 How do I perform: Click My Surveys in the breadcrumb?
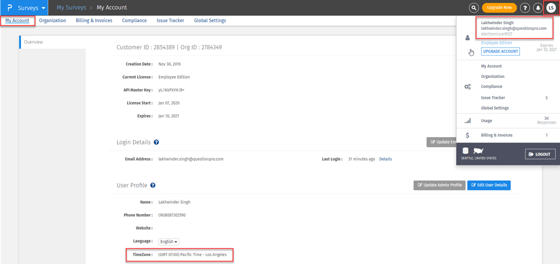pos(71,8)
